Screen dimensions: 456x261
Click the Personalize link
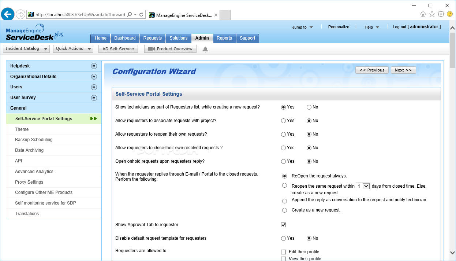339,27
